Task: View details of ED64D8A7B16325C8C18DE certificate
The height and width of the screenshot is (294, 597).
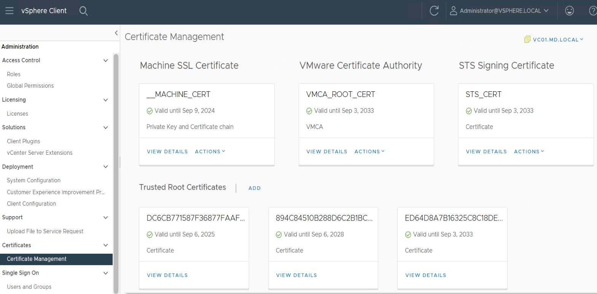Action: coord(426,275)
